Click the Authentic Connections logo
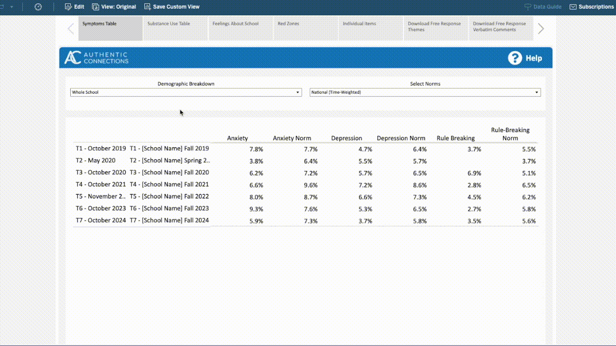This screenshot has height=346, width=616. (97, 58)
